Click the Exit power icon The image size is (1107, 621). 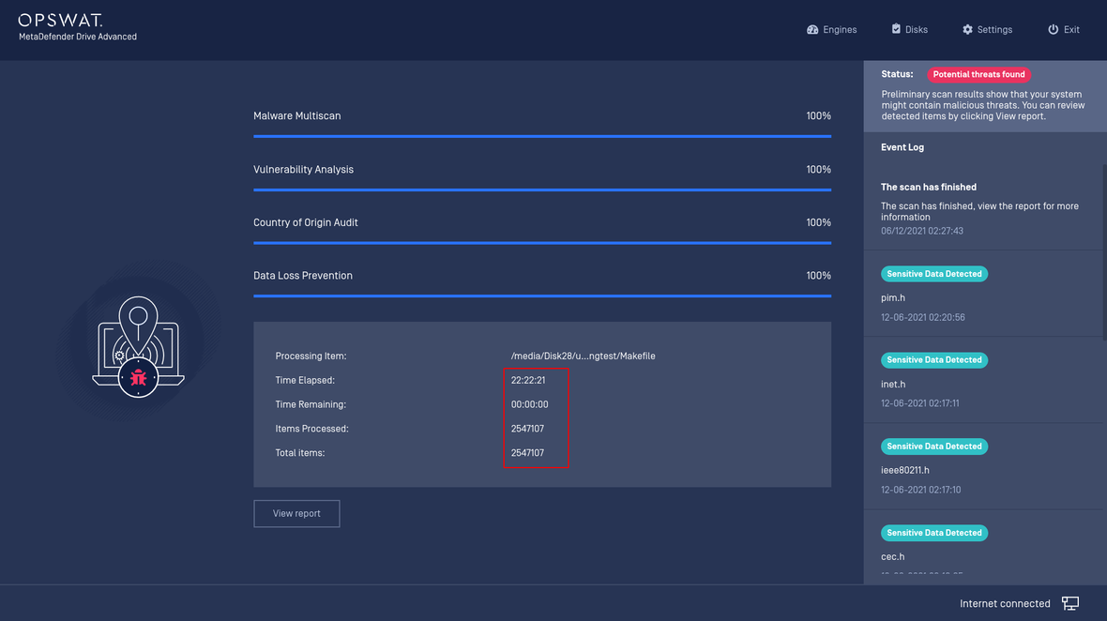[1053, 30]
